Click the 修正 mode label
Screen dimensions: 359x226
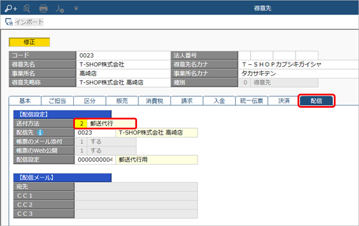(x=29, y=42)
